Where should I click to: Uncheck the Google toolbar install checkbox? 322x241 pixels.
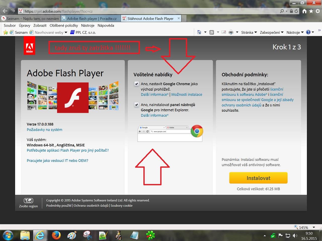(136, 105)
